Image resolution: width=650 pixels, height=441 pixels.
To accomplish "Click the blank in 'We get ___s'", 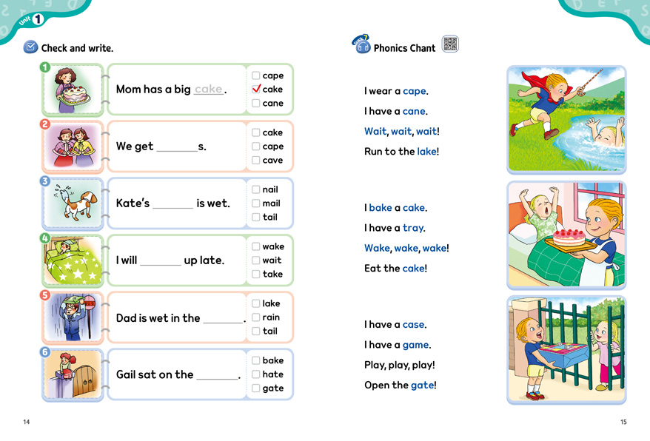I will pos(177,147).
